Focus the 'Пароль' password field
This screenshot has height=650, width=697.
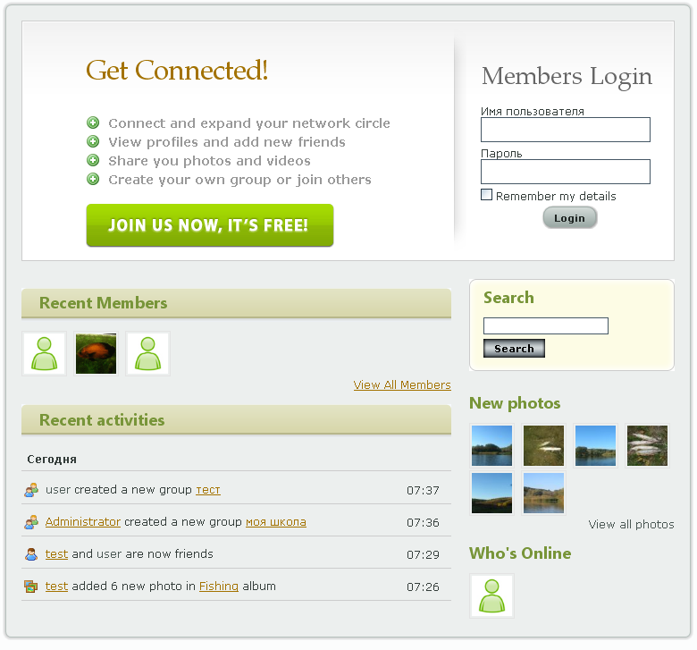point(566,172)
